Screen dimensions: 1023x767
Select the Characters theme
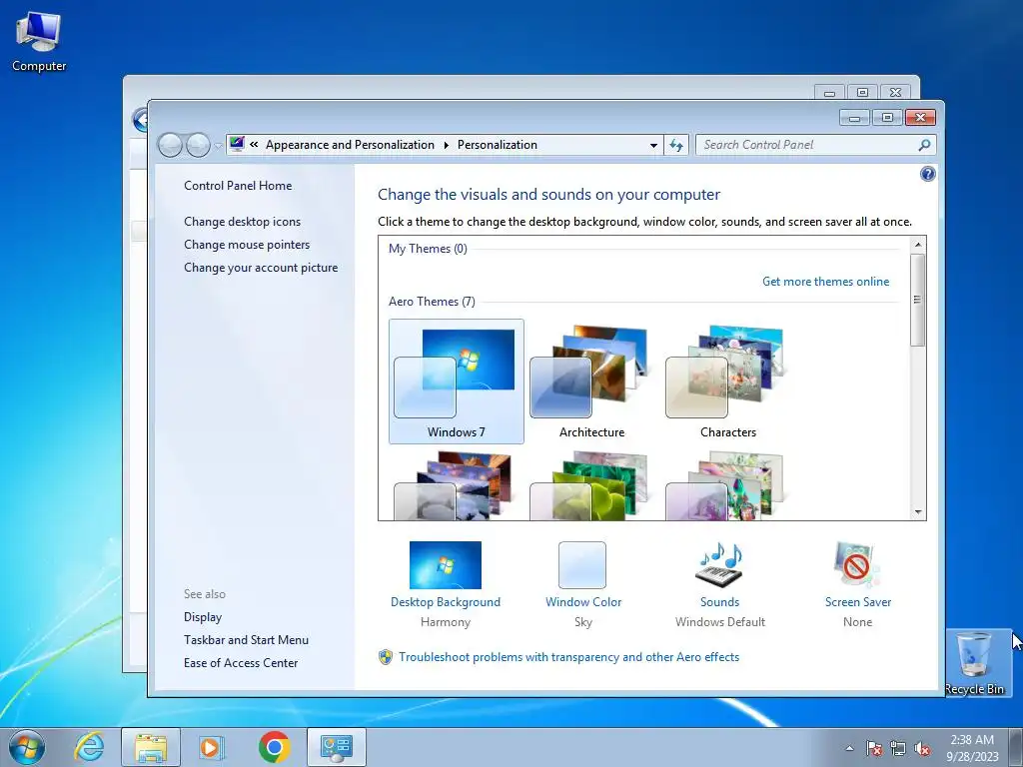(x=727, y=382)
